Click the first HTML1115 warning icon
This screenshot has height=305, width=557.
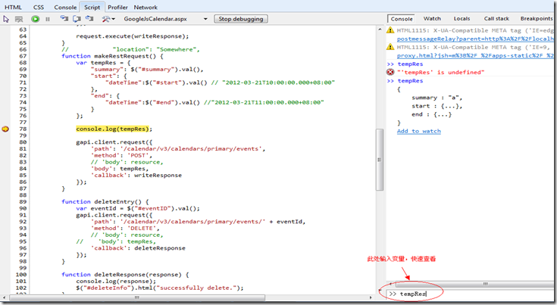tap(390, 30)
